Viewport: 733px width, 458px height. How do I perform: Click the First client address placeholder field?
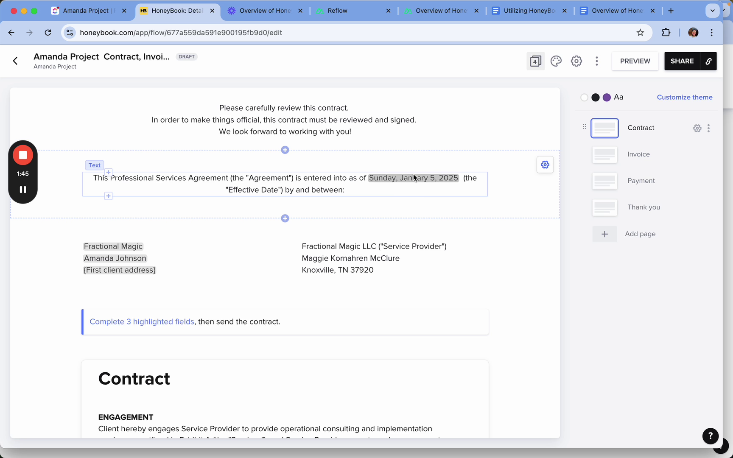pos(120,270)
